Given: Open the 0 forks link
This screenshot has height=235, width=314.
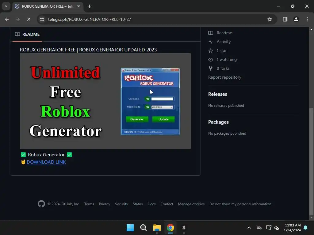Looking at the screenshot, I should pos(223,68).
